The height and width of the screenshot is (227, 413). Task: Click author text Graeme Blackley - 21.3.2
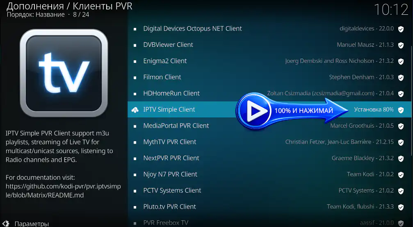click(363, 158)
